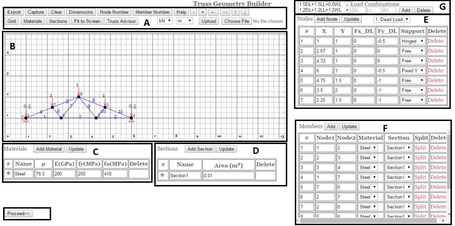The width and height of the screenshot is (455, 226).
Task: Click the Steel material name field
Action: 23,174
